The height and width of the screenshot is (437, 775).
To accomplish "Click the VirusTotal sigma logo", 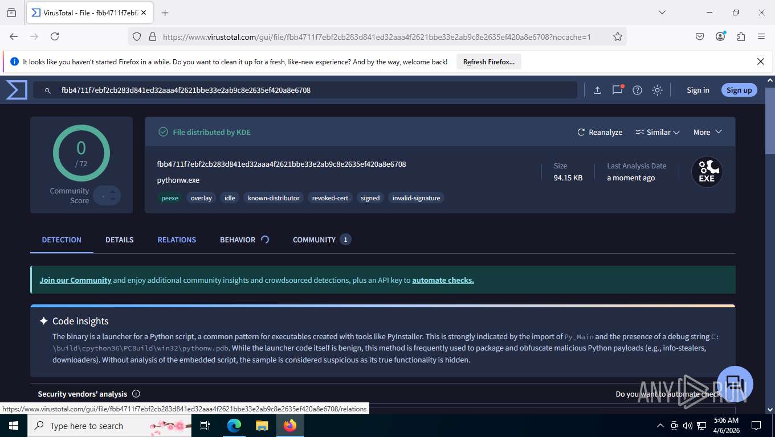I will tap(17, 90).
